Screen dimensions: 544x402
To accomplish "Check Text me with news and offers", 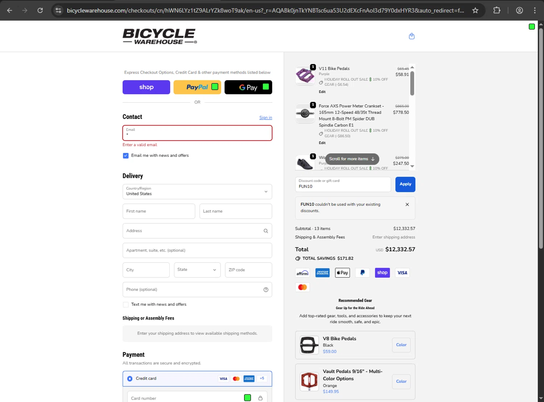I will pyautogui.click(x=125, y=304).
